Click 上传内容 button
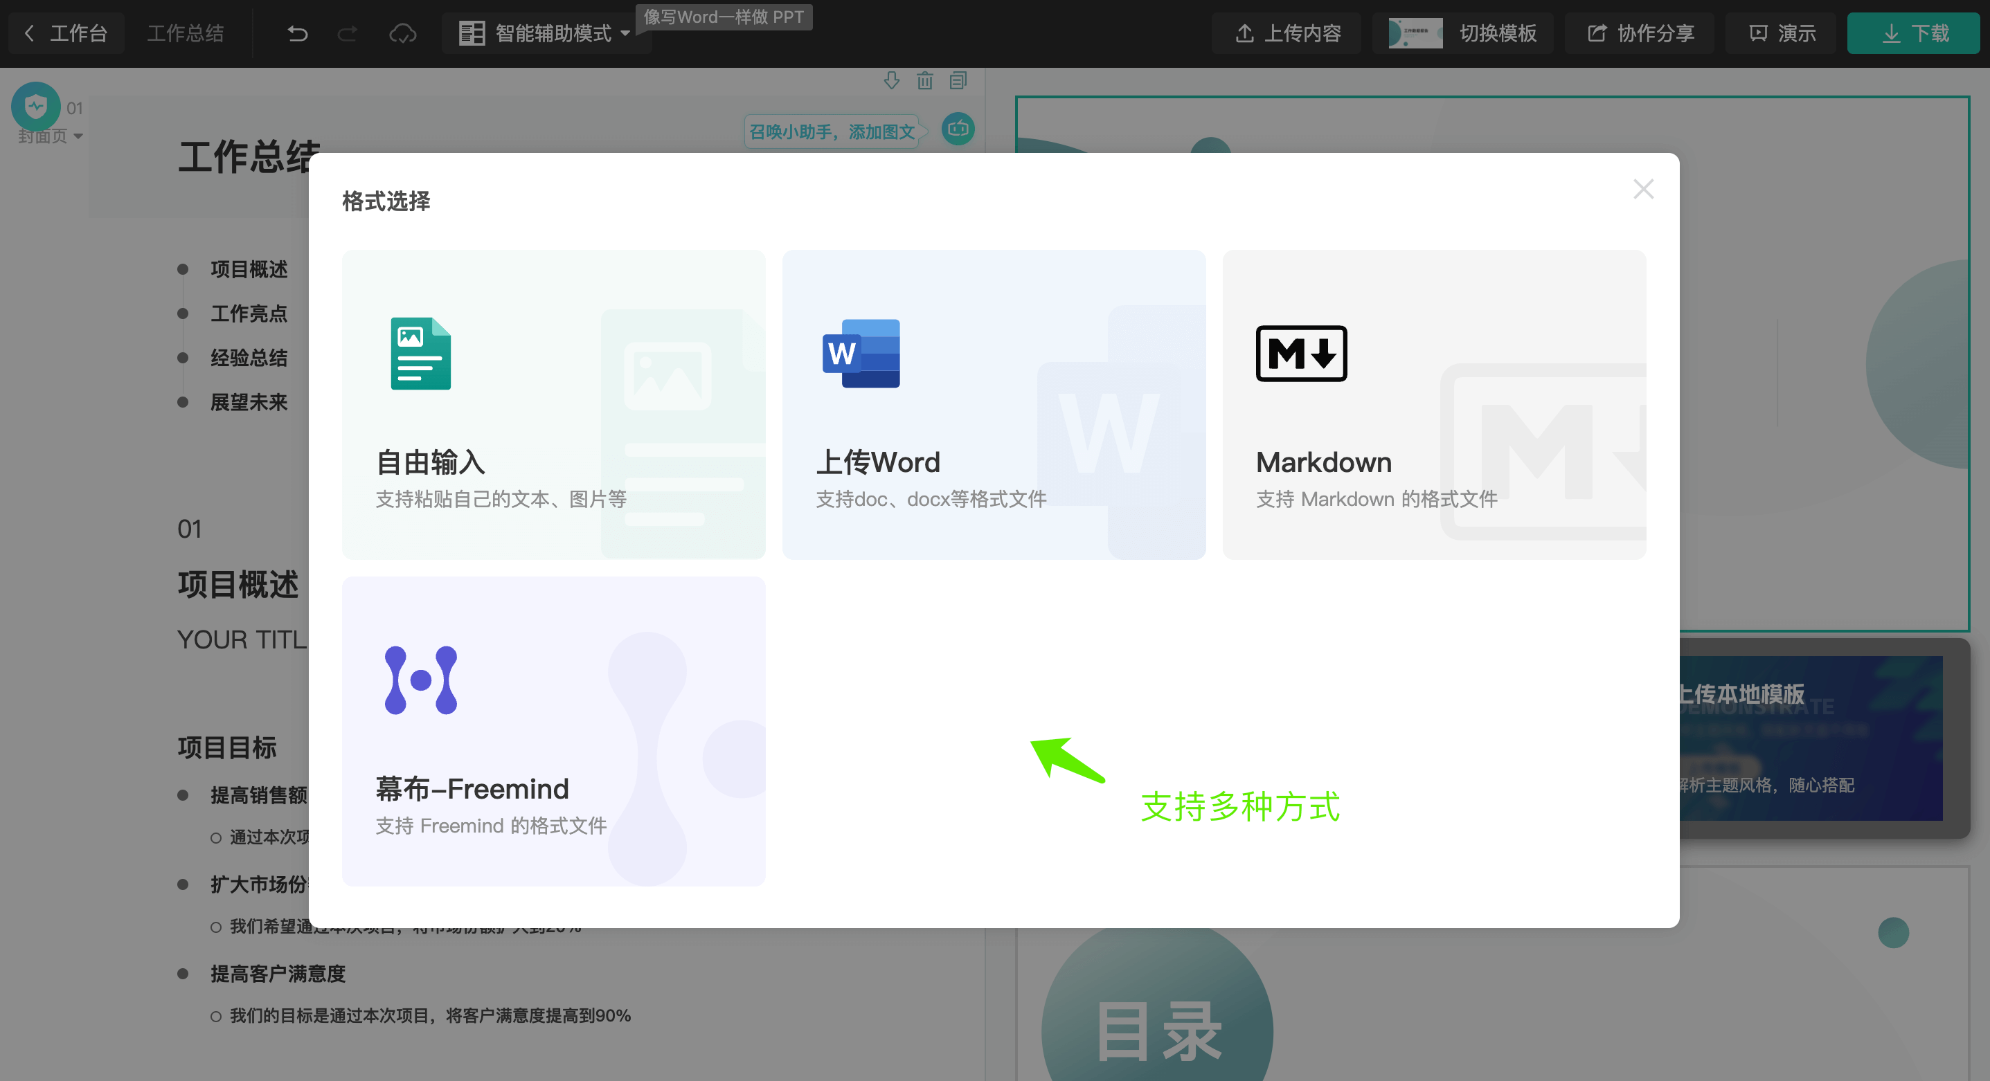The height and width of the screenshot is (1081, 1990). pos(1287,33)
